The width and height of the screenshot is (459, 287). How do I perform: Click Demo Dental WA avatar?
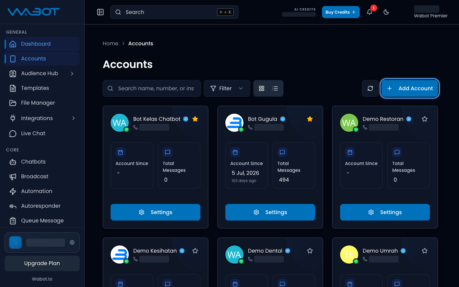(x=234, y=255)
